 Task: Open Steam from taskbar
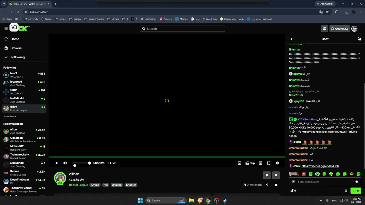coord(225,200)
